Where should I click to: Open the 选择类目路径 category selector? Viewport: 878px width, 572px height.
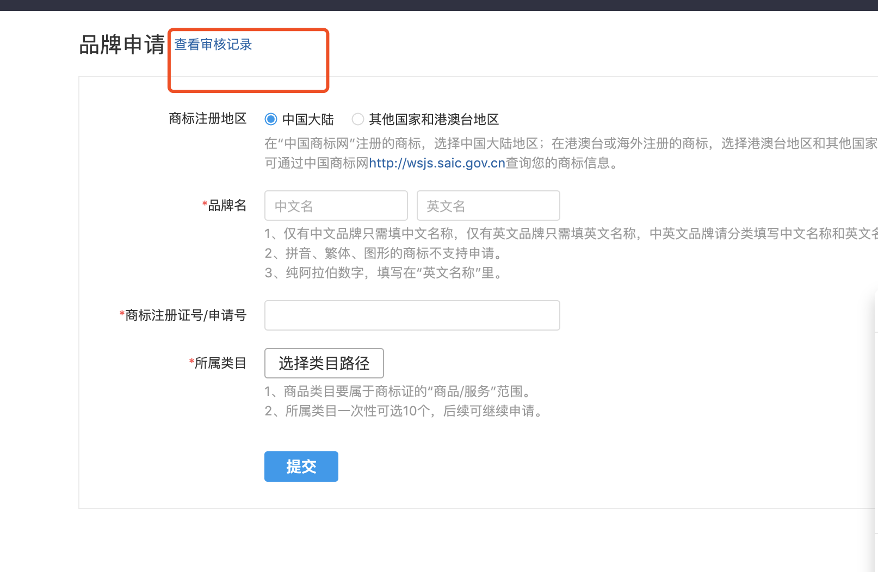(x=324, y=363)
